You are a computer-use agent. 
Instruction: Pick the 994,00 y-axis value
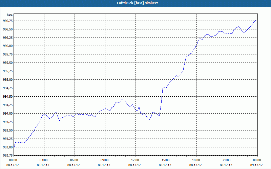coord(8,114)
